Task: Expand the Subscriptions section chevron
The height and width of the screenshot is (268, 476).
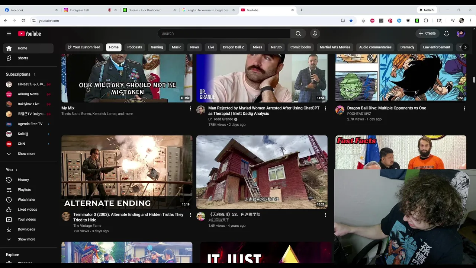Action: (x=35, y=74)
